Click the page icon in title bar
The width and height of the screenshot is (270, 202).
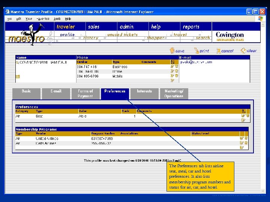[x=7, y=12]
